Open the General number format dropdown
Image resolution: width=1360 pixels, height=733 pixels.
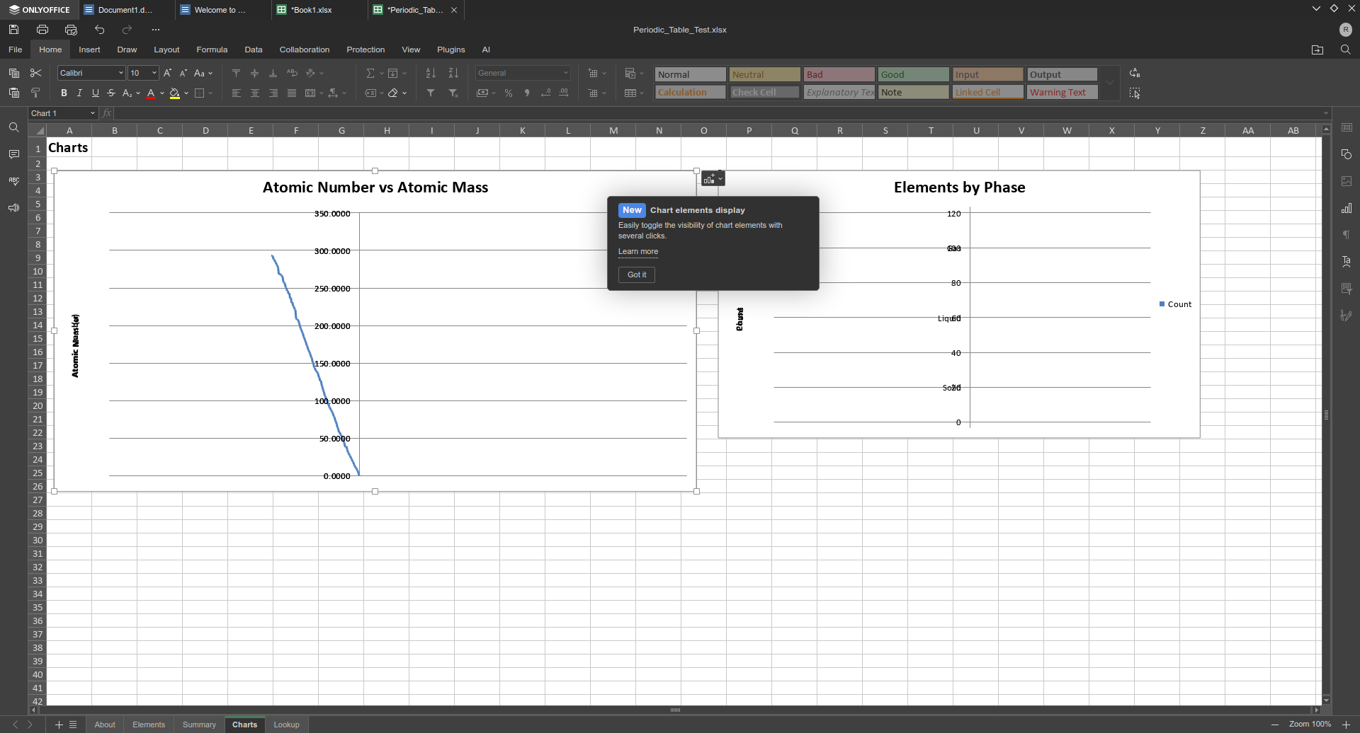pyautogui.click(x=523, y=74)
